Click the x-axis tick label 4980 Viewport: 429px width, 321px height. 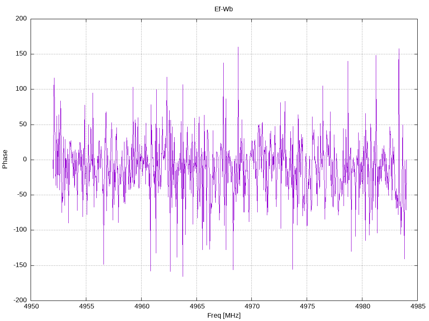click(x=362, y=306)
